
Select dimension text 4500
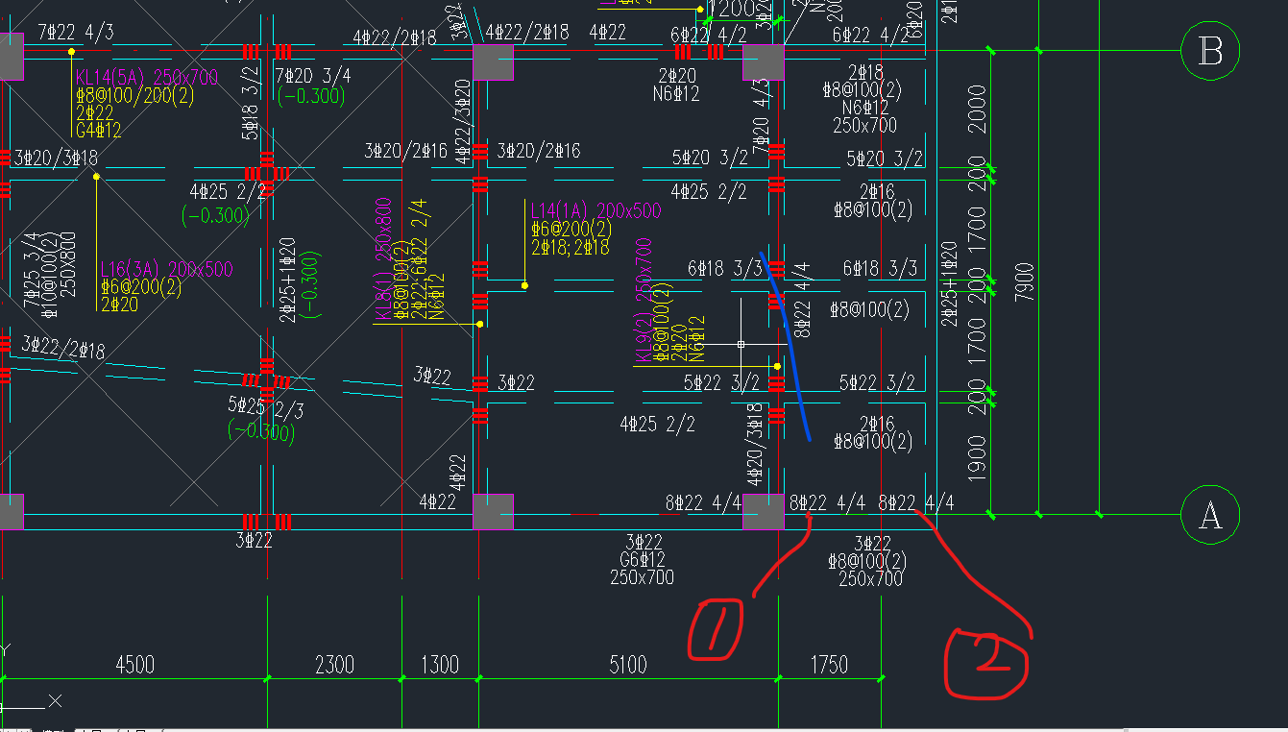[x=134, y=665]
